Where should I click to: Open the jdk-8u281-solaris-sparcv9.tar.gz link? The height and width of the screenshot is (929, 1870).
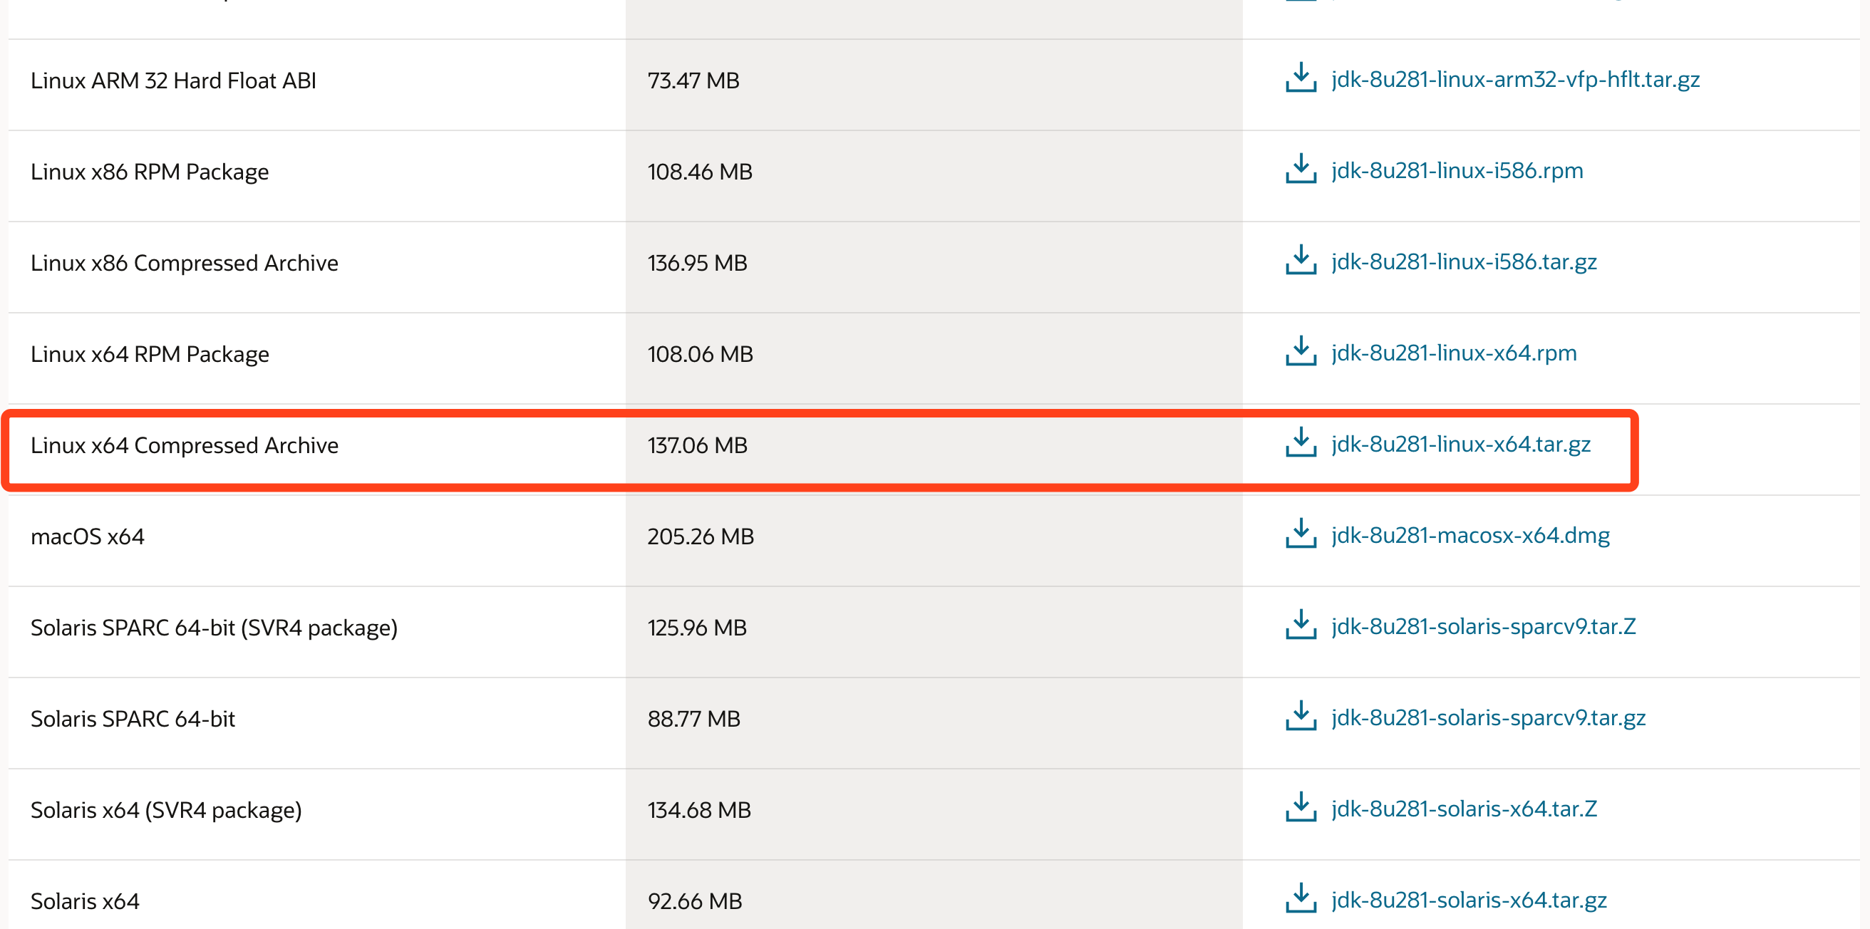pyautogui.click(x=1488, y=718)
